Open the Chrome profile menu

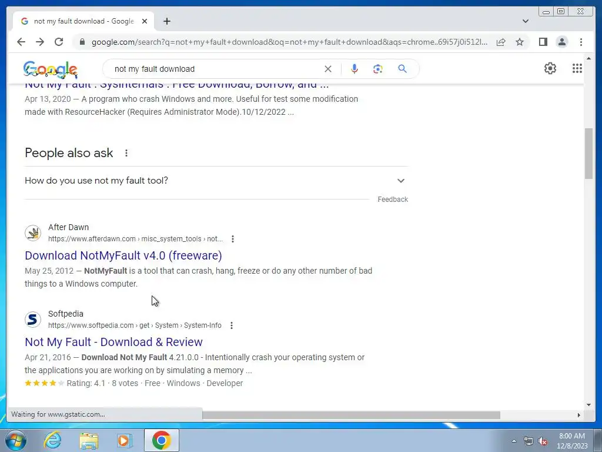(562, 42)
